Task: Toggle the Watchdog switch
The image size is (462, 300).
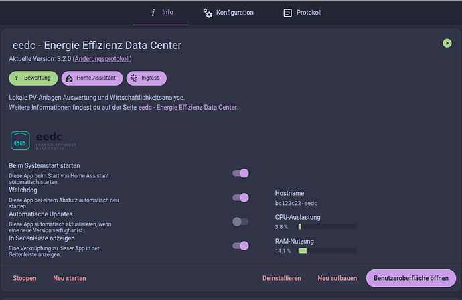Action: tap(240, 198)
